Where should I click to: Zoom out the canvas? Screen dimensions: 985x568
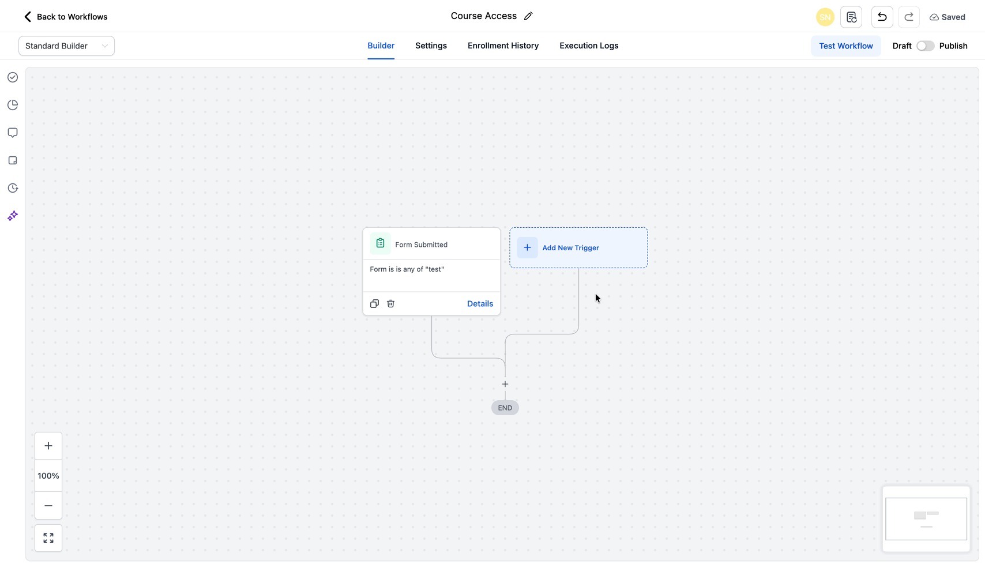(x=48, y=506)
